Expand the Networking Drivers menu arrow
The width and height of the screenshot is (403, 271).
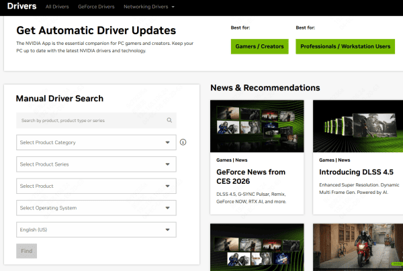coord(173,7)
